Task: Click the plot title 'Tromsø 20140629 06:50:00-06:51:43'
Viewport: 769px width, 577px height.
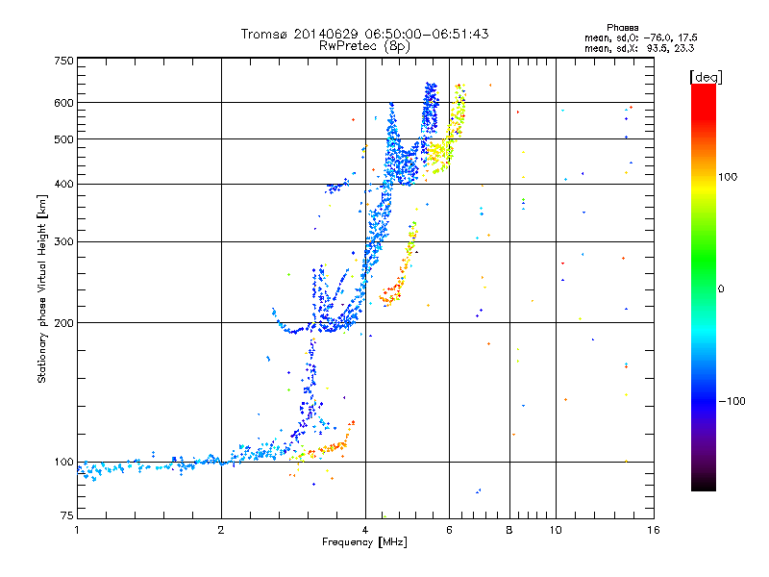Action: coord(364,34)
